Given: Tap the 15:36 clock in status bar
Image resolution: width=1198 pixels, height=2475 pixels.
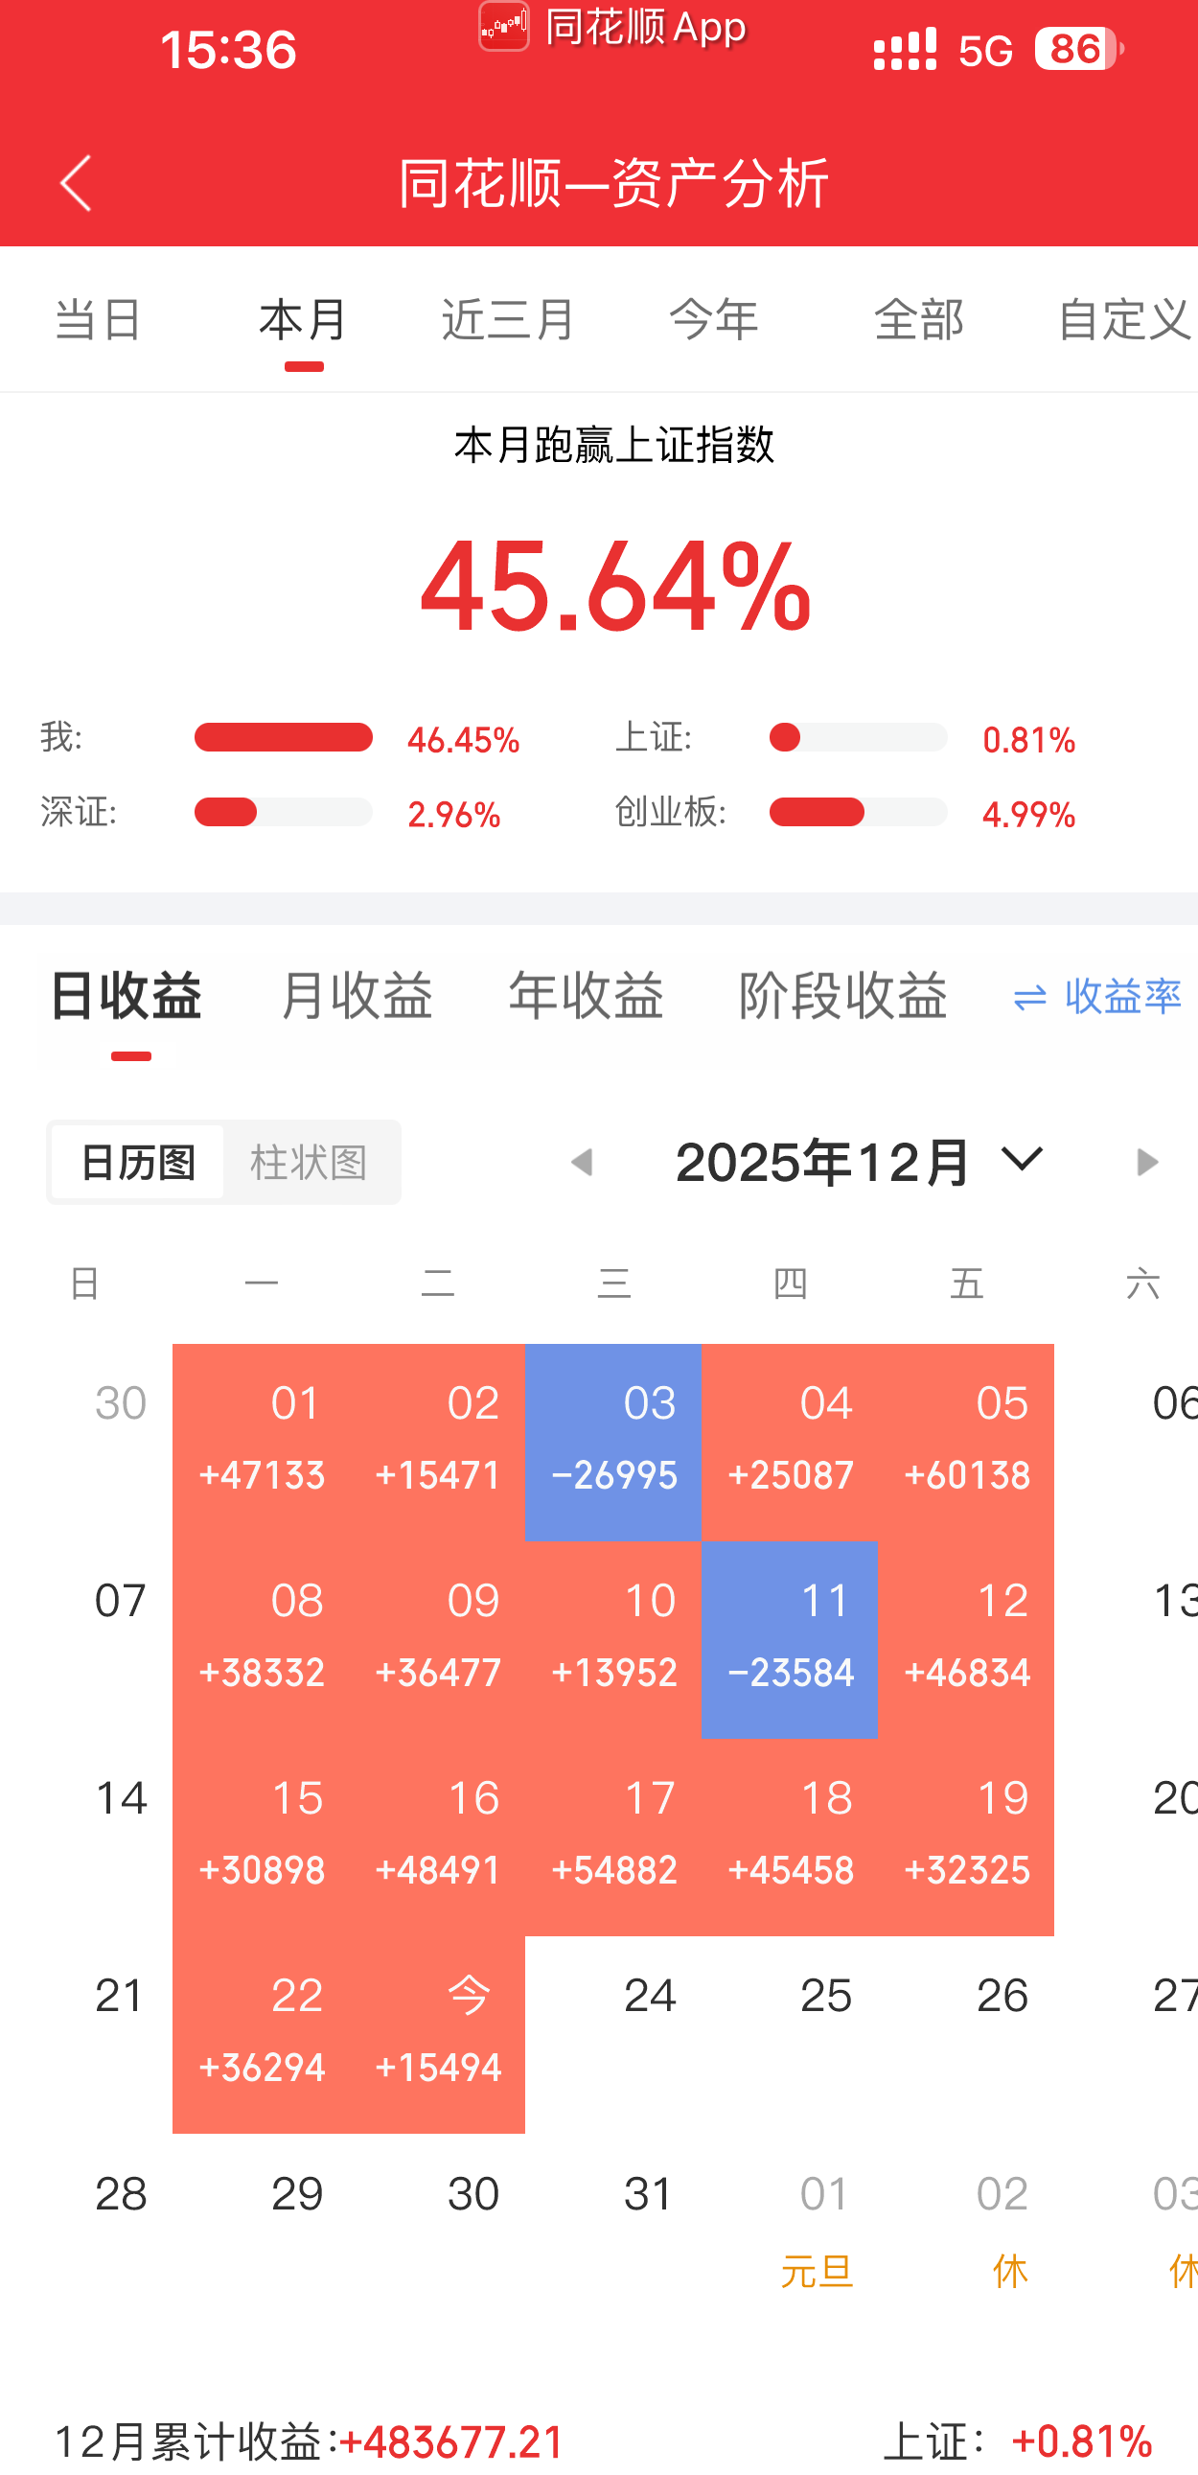Looking at the screenshot, I should (x=229, y=50).
